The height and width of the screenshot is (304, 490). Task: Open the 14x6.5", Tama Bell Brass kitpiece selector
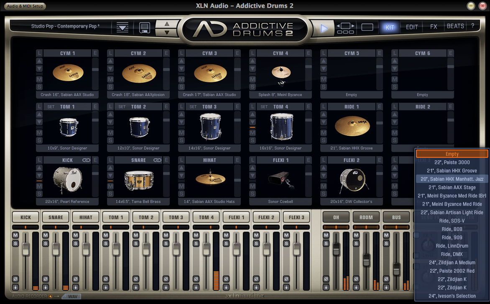(x=138, y=202)
